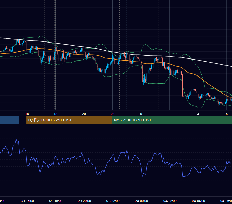This screenshot has height=204, width=232.
Task: Click the 3/4 04:00 time label
Action: click(198, 201)
